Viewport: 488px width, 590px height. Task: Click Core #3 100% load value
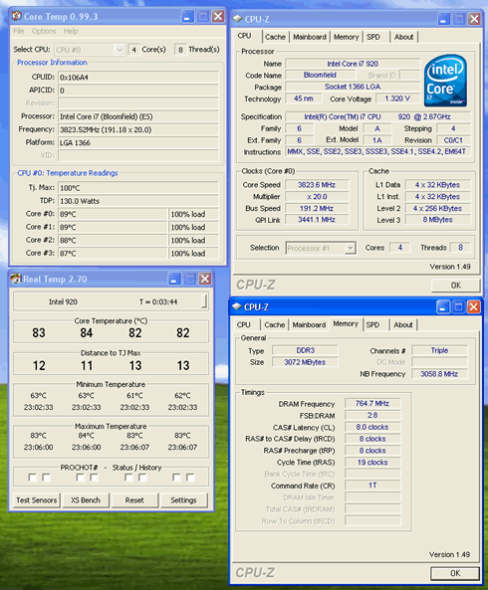pos(193,254)
